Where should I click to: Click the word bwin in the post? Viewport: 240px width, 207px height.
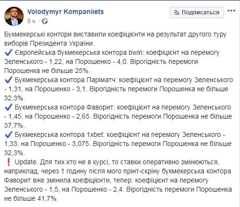(x=135, y=52)
